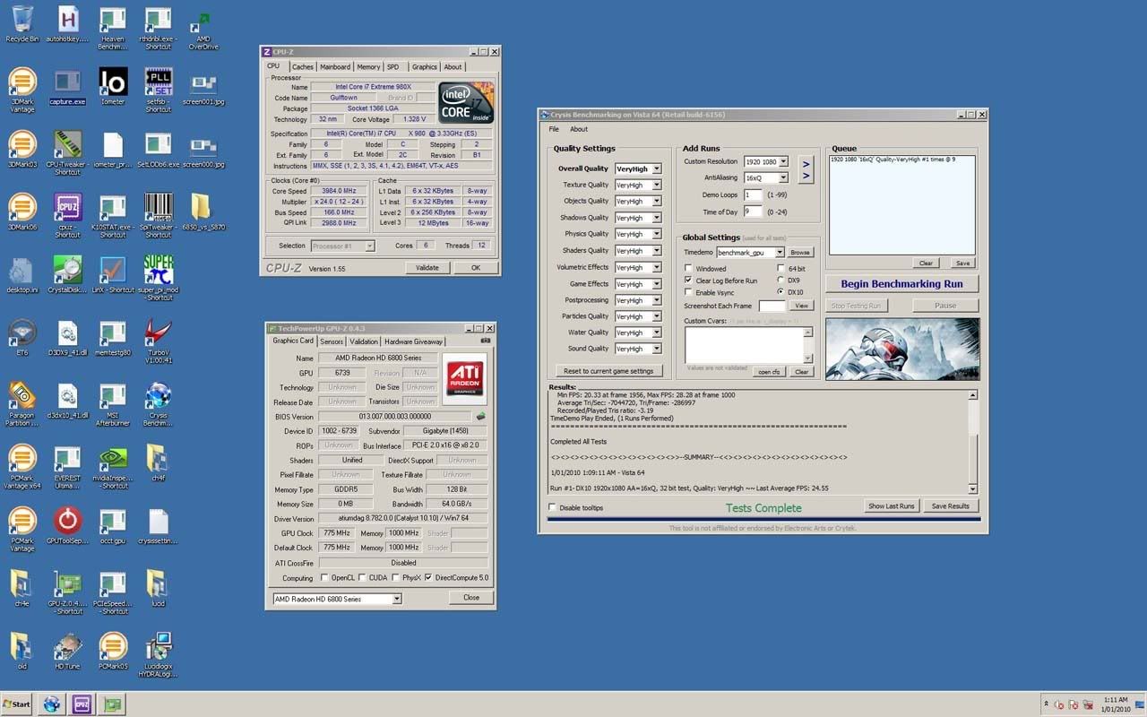
Task: Click the Begin Benchmarking Run button
Action: click(901, 284)
